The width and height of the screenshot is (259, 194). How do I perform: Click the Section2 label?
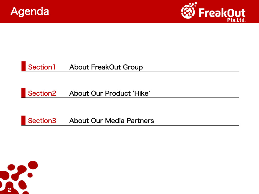pyautogui.click(x=42, y=93)
